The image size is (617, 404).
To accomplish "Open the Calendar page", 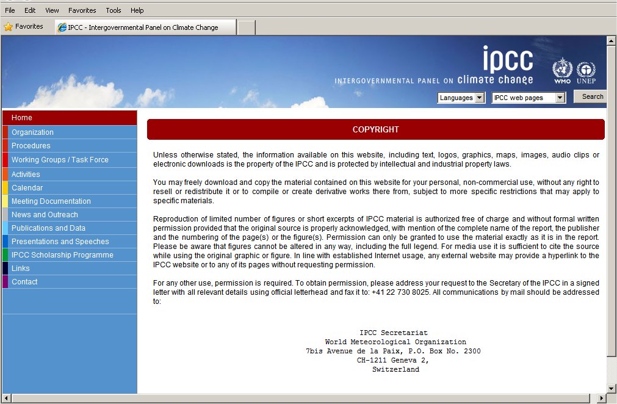I will 70,187.
